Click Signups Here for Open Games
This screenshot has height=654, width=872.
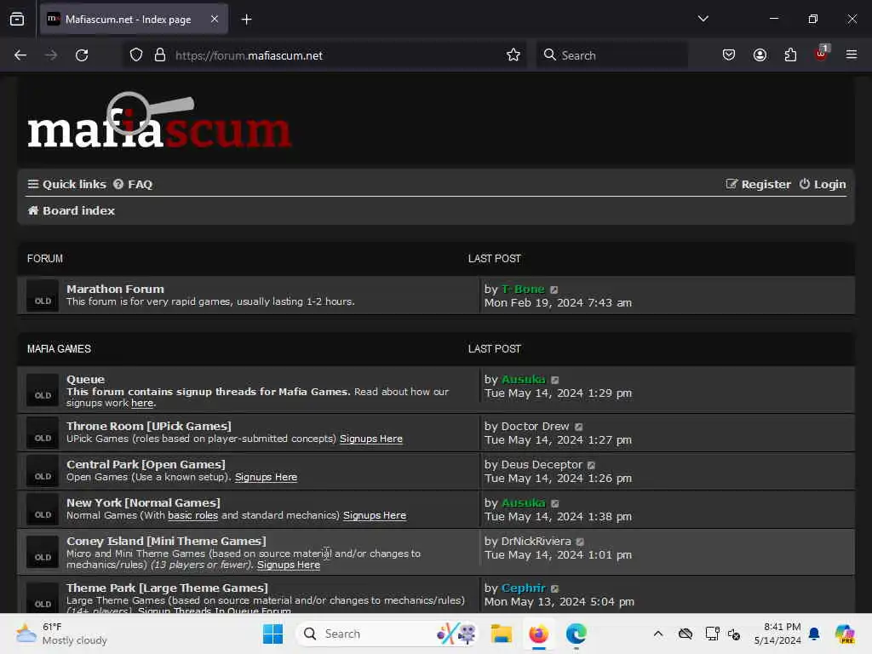click(266, 477)
